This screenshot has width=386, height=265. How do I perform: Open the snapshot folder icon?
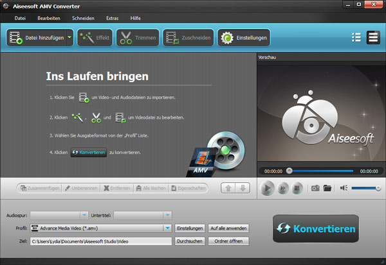(x=327, y=188)
